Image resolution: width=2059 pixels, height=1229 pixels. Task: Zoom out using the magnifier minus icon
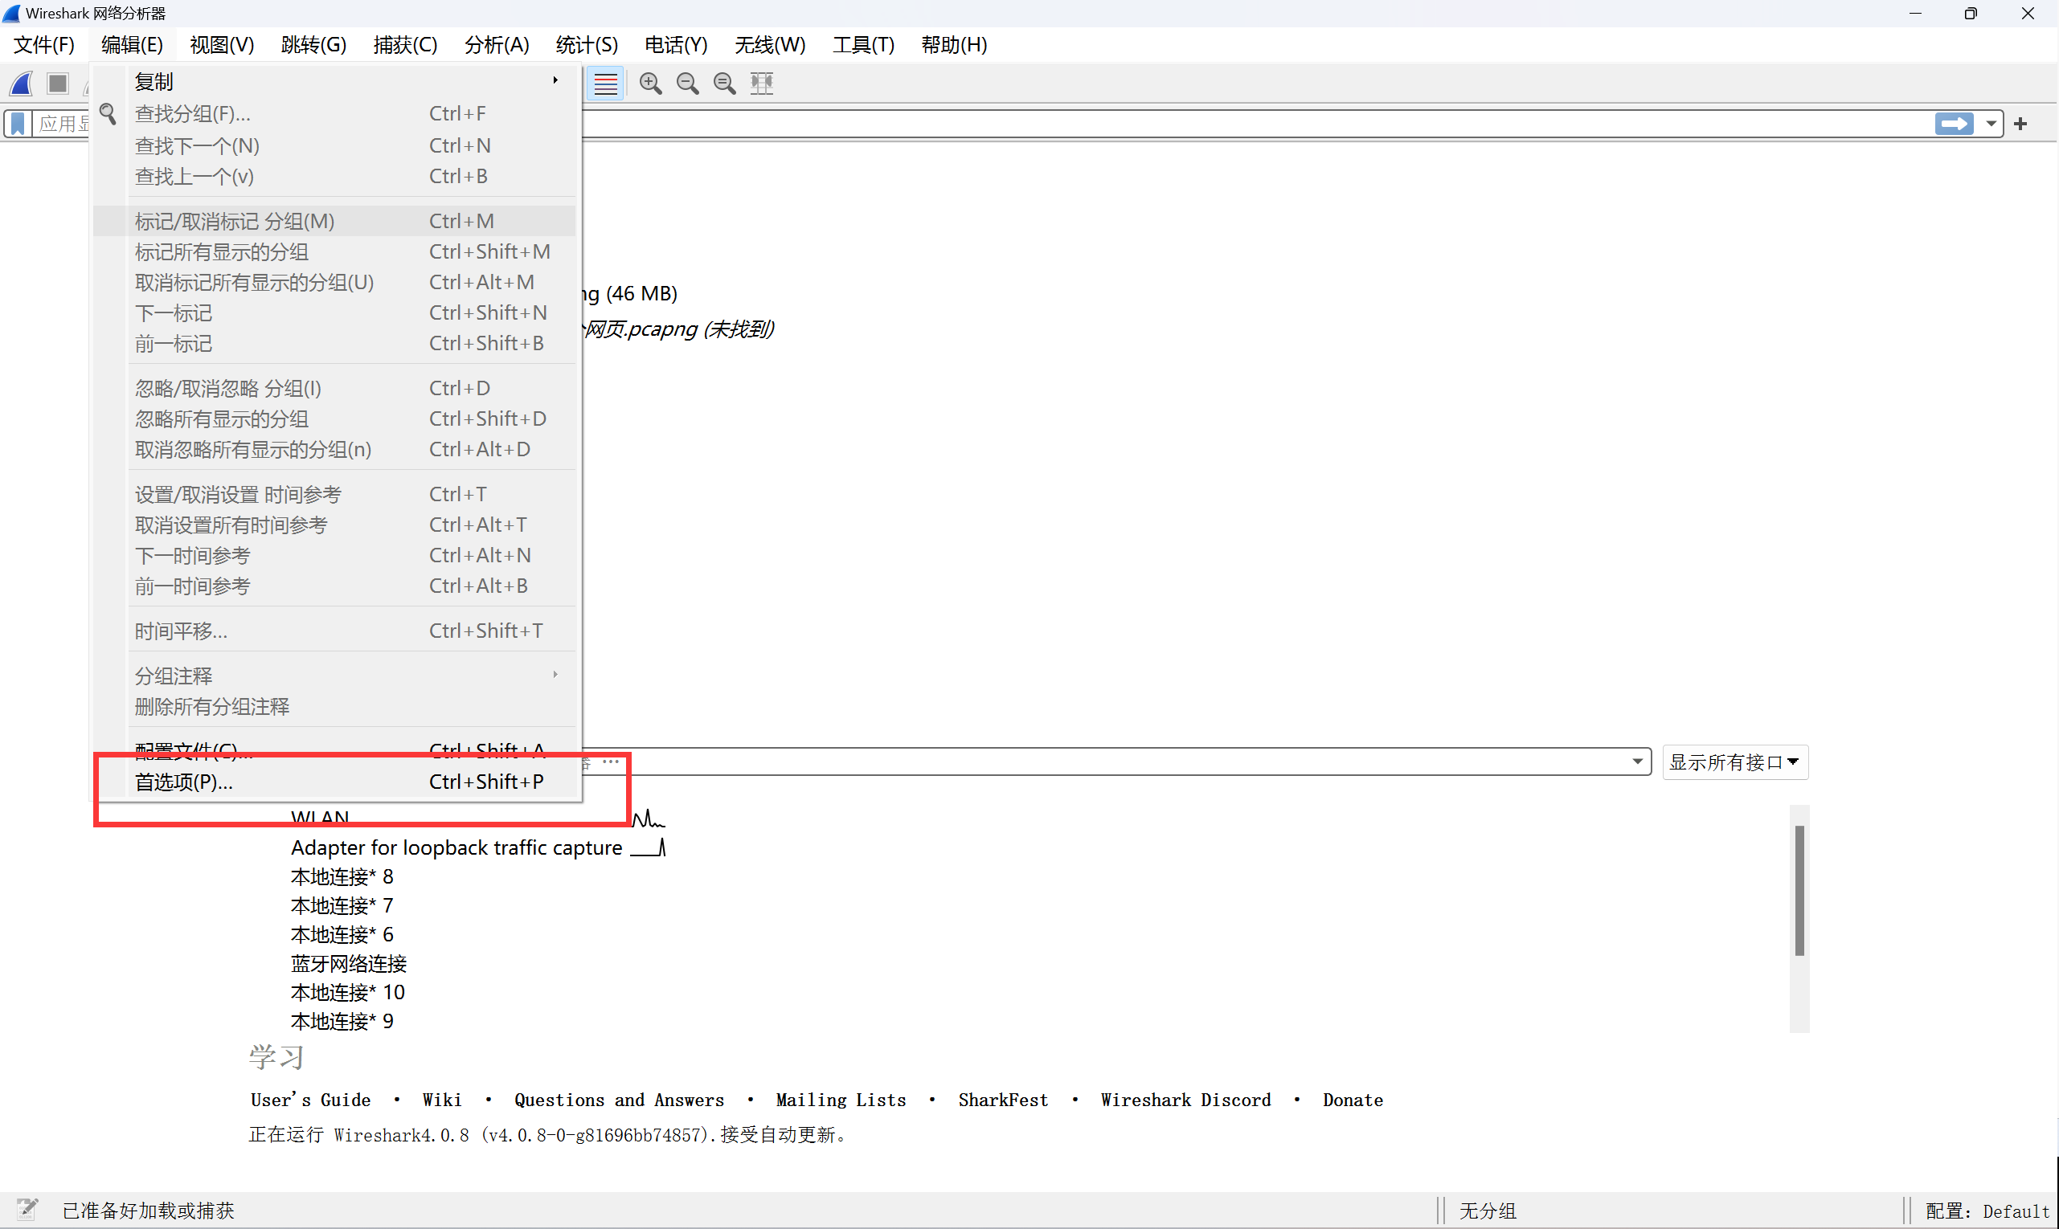687,83
